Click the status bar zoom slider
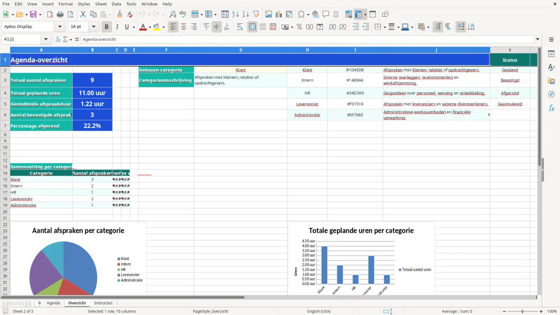Screen dimensions: 560x315 pos(522,311)
